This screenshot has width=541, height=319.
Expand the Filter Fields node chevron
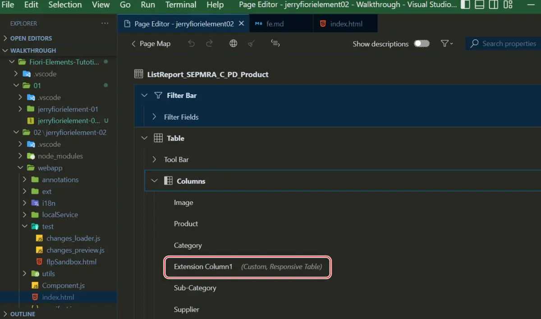tap(154, 117)
